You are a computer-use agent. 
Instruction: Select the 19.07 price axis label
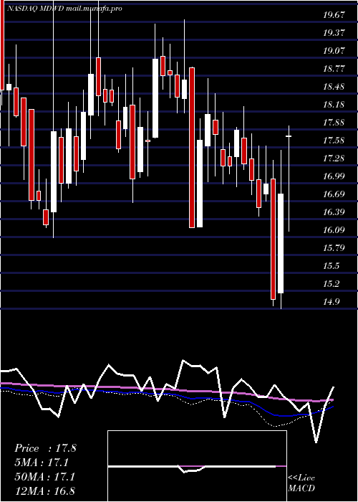(x=334, y=51)
